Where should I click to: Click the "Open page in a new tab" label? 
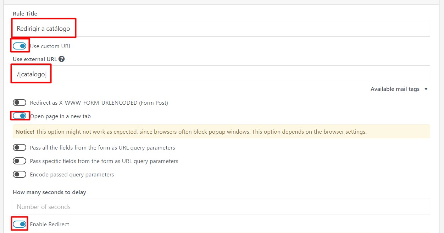coord(60,116)
